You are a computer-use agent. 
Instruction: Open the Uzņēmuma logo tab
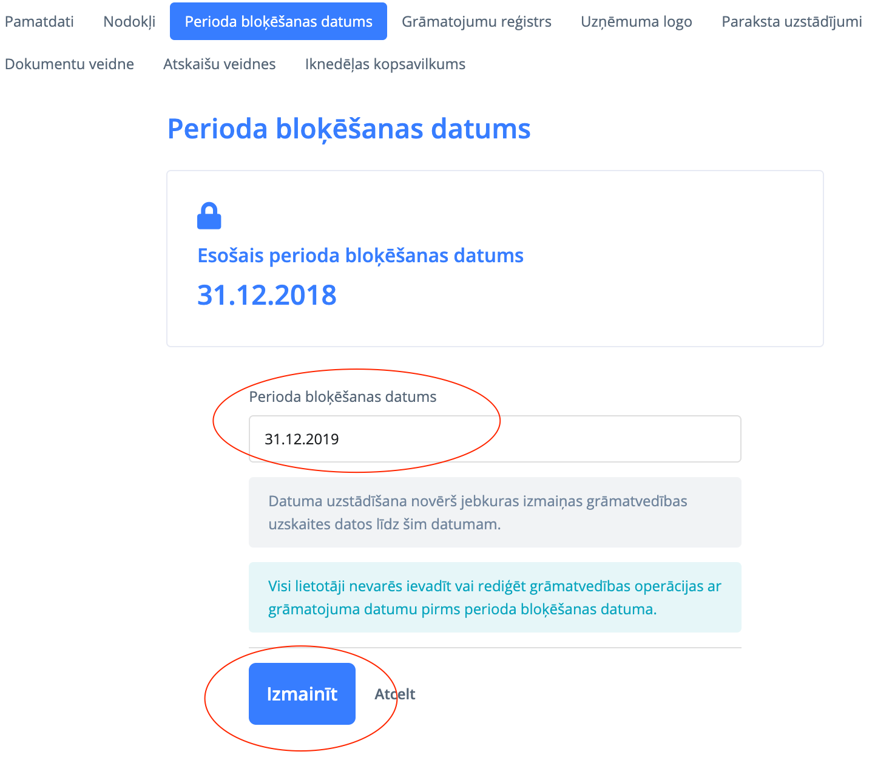pyautogui.click(x=636, y=22)
